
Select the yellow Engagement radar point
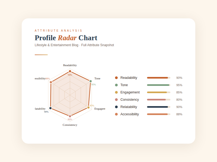click(88, 107)
